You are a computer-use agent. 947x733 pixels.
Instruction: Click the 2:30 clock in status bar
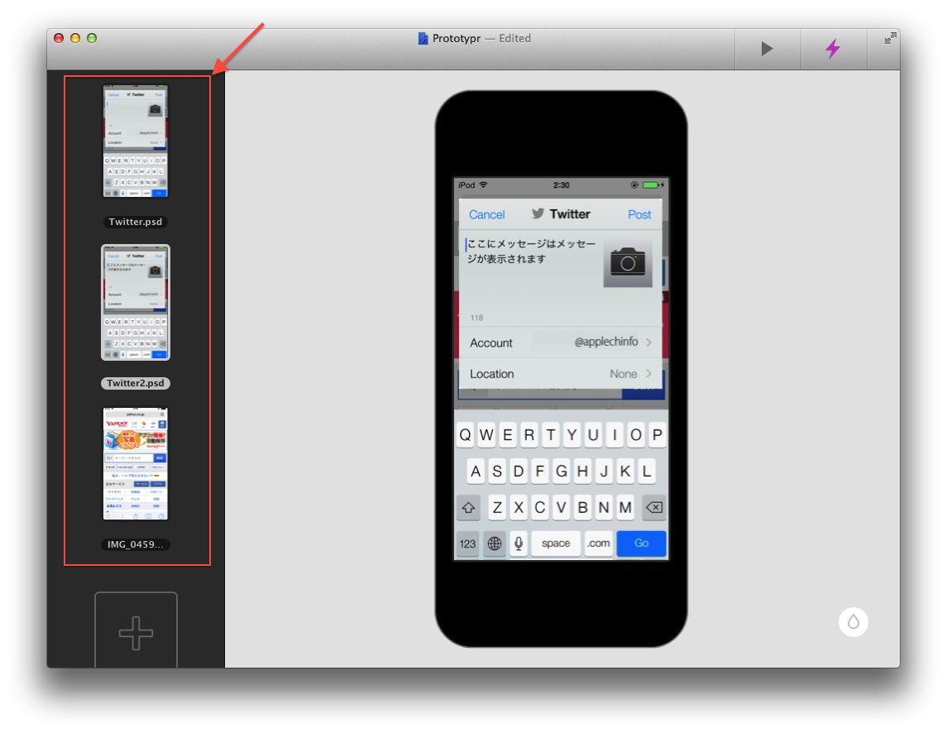(x=561, y=185)
